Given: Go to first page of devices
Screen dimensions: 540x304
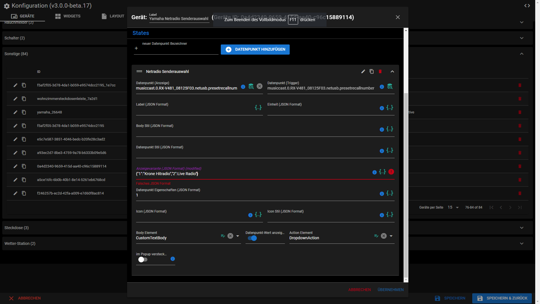Looking at the screenshot, I should click(x=491, y=207).
